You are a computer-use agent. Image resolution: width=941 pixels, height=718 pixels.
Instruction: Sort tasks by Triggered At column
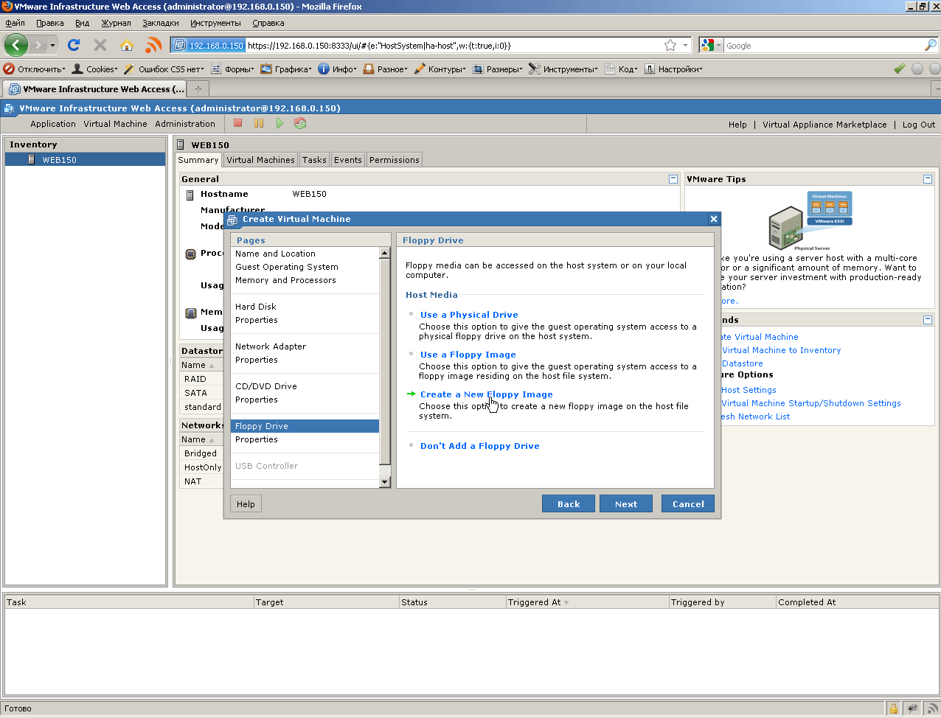point(587,602)
